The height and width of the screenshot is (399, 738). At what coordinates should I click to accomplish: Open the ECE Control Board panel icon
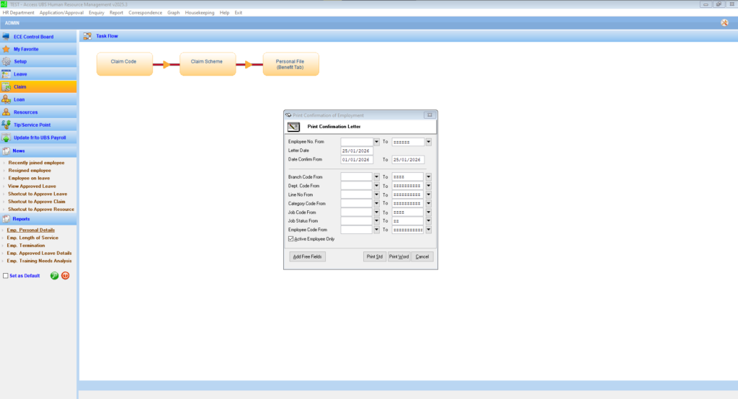[6, 37]
